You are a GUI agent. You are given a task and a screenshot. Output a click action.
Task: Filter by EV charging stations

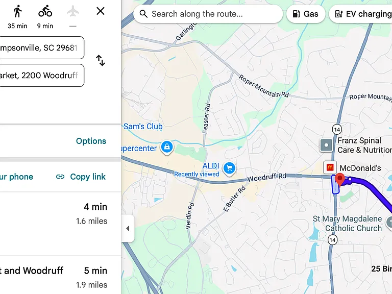360,14
